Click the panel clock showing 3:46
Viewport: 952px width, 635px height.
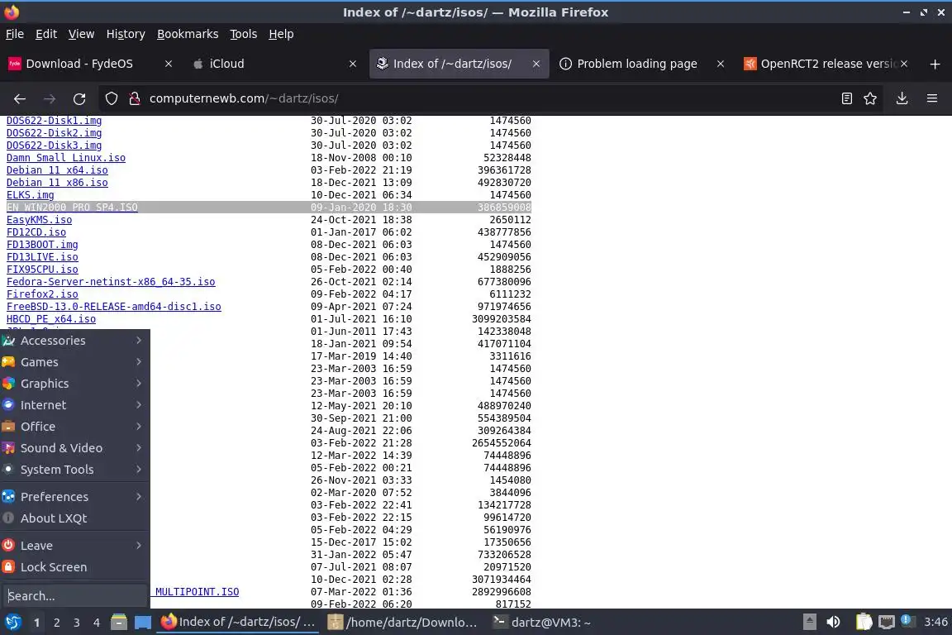pyautogui.click(x=935, y=623)
